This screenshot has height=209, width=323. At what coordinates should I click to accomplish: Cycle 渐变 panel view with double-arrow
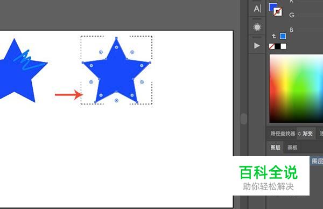coord(299,134)
